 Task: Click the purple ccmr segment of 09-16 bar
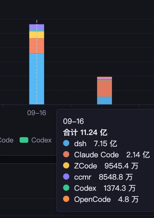[x=37, y=27]
